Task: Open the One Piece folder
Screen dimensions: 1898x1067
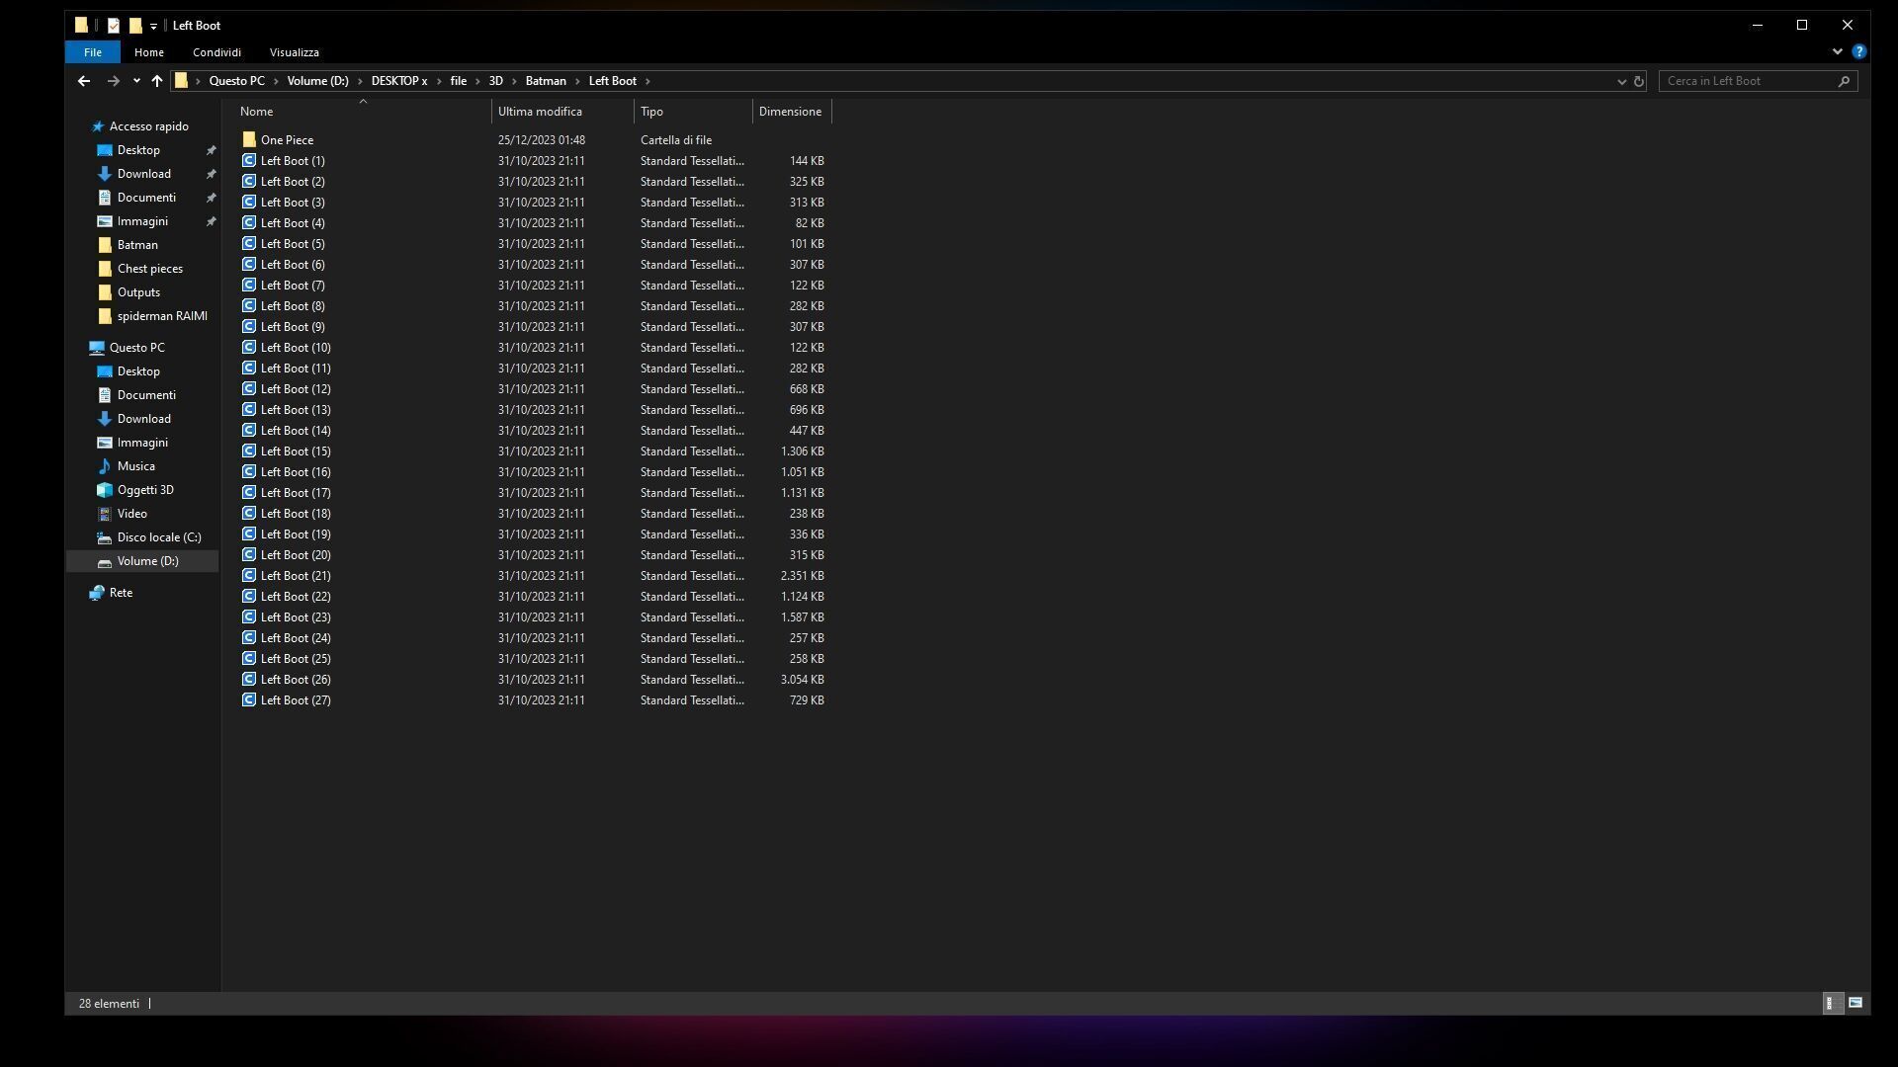Action: click(287, 139)
